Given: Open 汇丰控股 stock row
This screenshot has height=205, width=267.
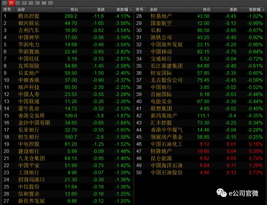Looking at the screenshot, I should 200,123.
